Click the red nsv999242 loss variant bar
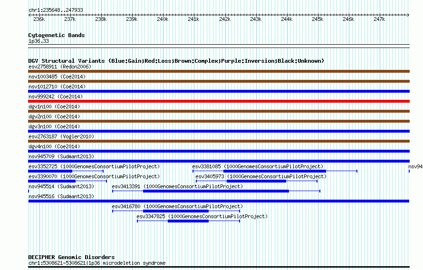 (x=219, y=101)
